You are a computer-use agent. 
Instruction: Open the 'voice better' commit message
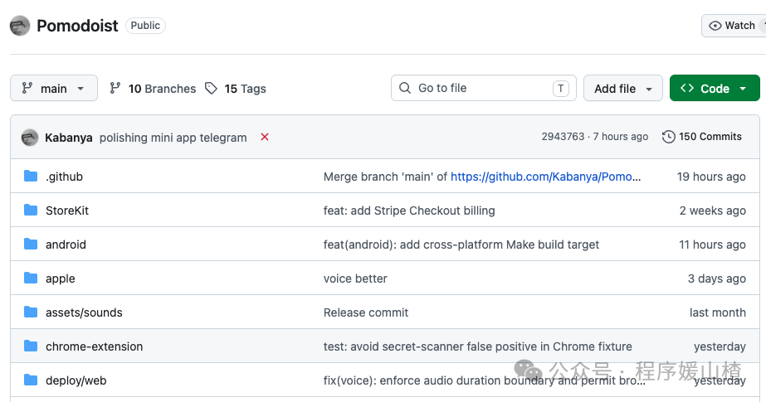pyautogui.click(x=355, y=278)
